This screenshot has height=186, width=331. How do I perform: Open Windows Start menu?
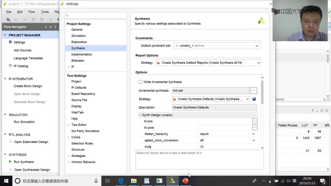click(6, 181)
